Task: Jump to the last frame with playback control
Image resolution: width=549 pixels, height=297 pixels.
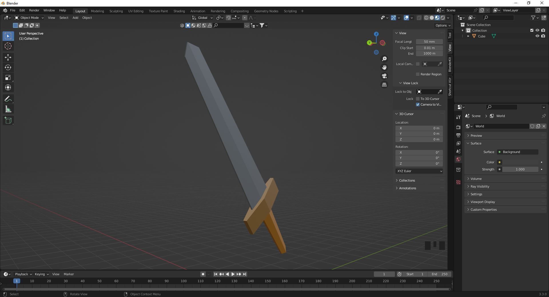Action: point(244,274)
